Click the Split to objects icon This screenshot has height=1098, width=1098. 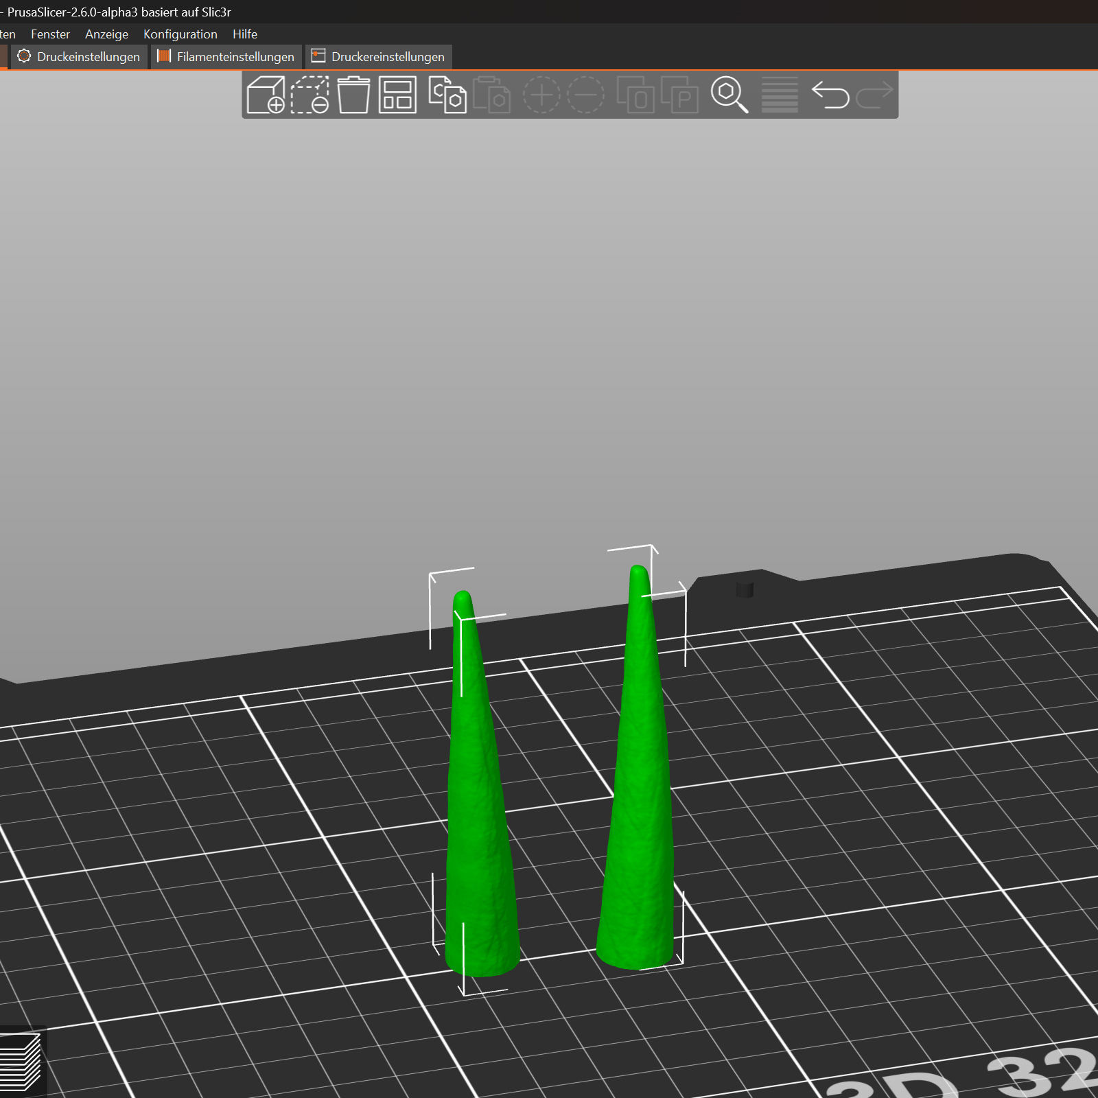coord(635,95)
